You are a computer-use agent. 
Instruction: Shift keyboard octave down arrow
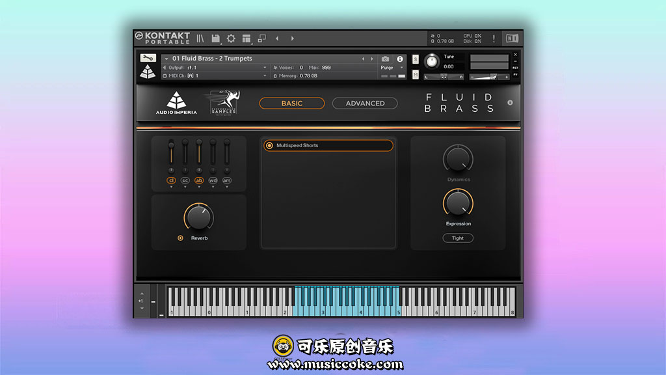tap(142, 308)
